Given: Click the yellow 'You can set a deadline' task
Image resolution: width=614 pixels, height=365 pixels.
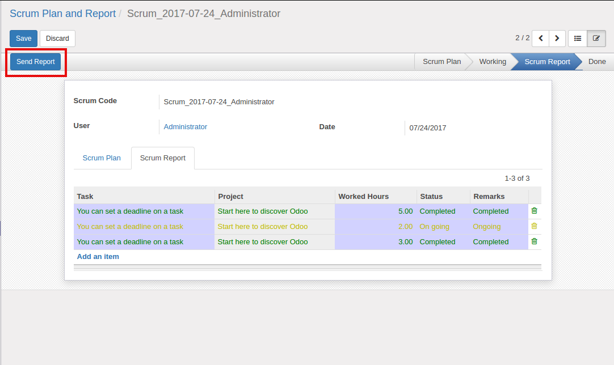Looking at the screenshot, I should tap(144, 227).
